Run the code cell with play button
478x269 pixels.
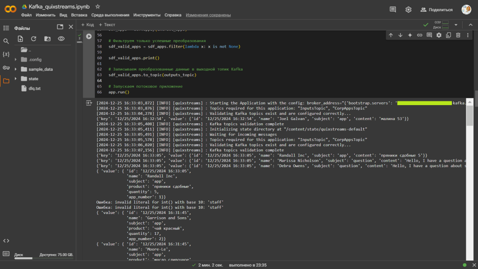(89, 36)
